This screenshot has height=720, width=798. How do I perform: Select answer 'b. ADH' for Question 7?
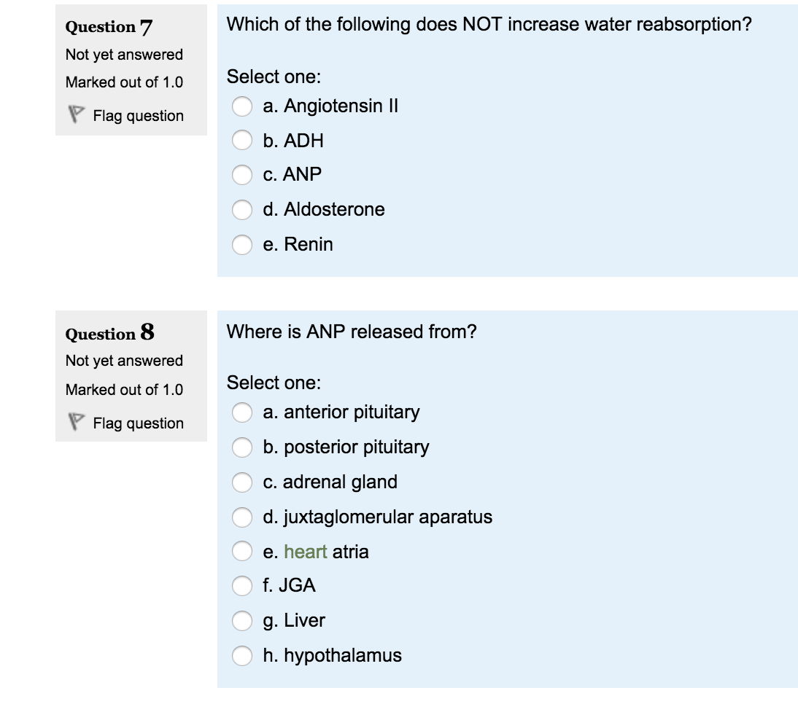click(x=242, y=140)
